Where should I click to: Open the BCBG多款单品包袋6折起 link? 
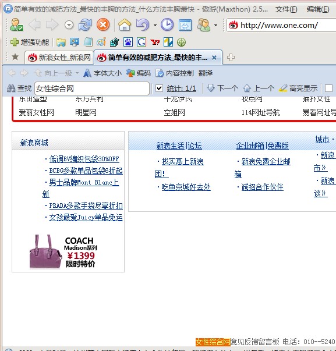86,171
